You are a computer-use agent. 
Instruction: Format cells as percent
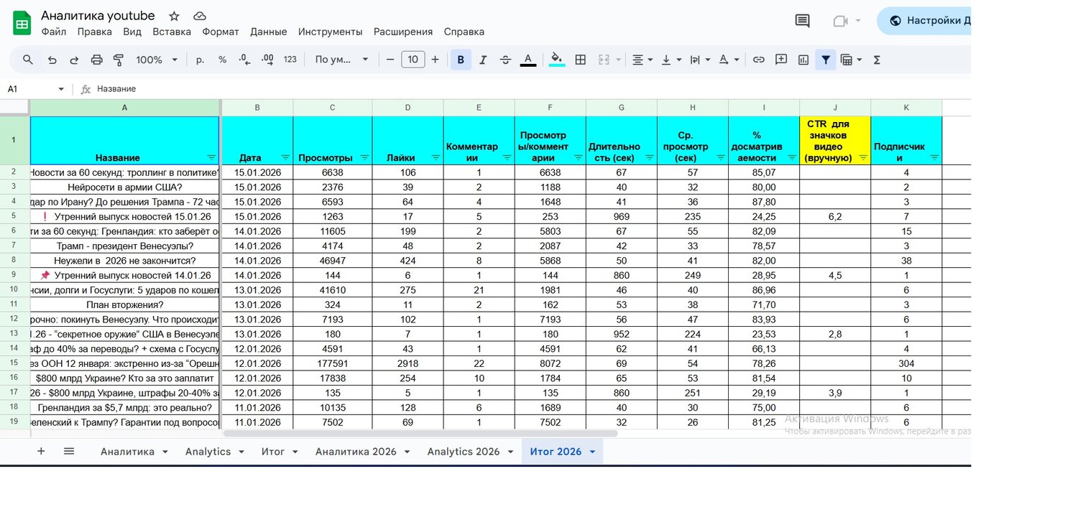coord(223,60)
